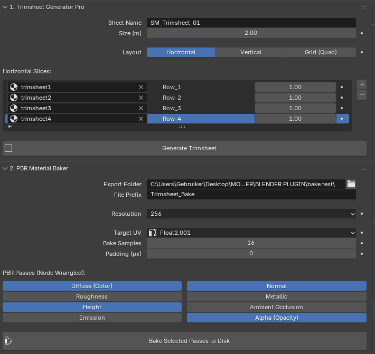Click the Row_2 1.00 value field
Viewport: 375px width, 354px height.
pos(295,98)
